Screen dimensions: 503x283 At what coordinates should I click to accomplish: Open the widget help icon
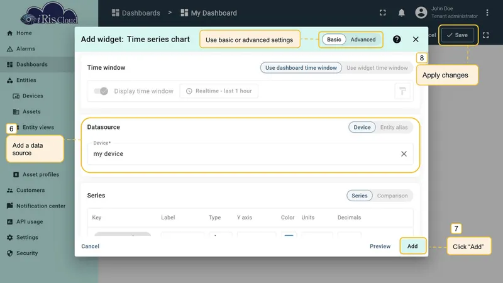[397, 39]
